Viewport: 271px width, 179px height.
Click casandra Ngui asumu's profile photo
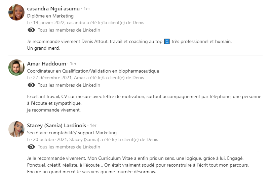[x=16, y=12]
